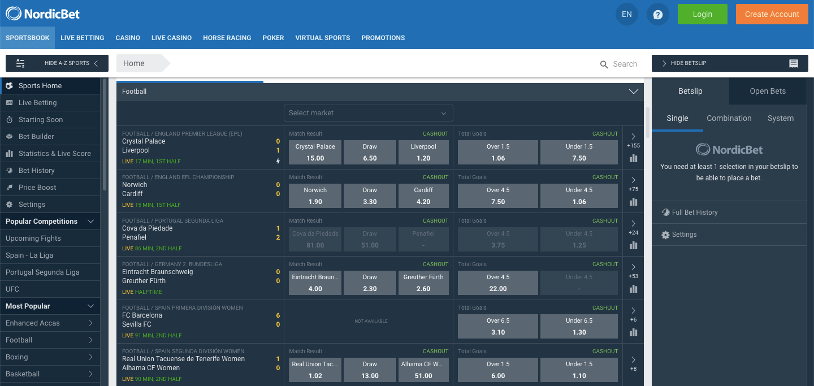Viewport: 814px width, 386px height.
Task: Switch to the Open Bets tab
Action: click(x=768, y=91)
